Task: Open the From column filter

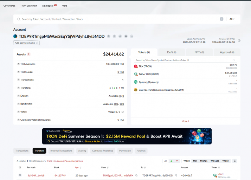Action: coord(108,167)
